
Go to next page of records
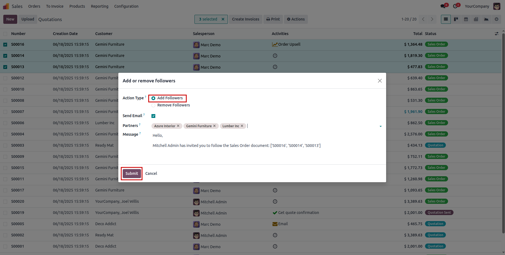pos(432,19)
